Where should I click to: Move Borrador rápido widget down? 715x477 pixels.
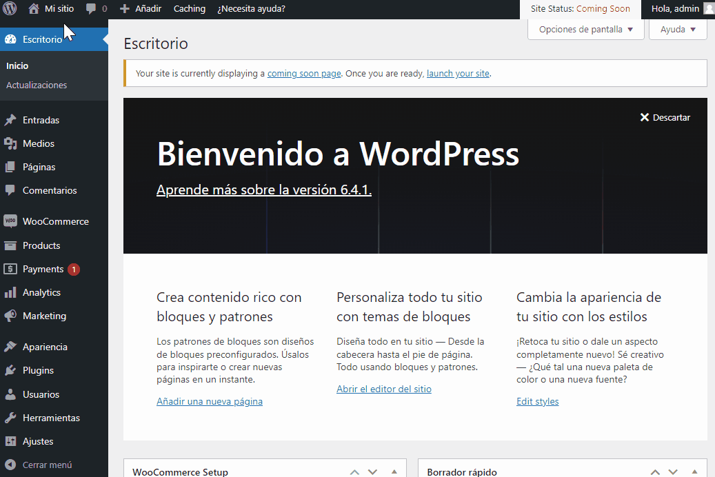tap(673, 472)
